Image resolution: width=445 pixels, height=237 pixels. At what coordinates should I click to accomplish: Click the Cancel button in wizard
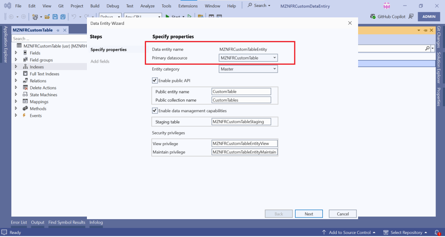pyautogui.click(x=342, y=214)
